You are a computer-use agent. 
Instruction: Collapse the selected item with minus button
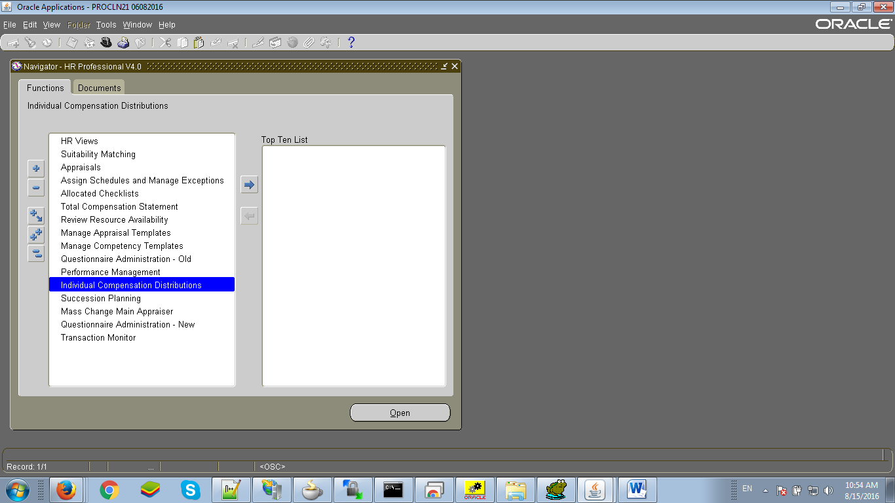point(36,188)
